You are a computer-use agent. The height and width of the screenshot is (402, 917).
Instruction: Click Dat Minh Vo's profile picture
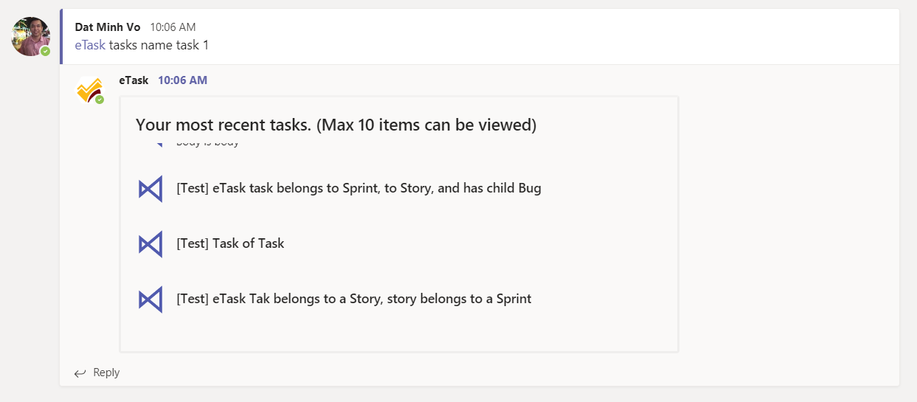[30, 35]
